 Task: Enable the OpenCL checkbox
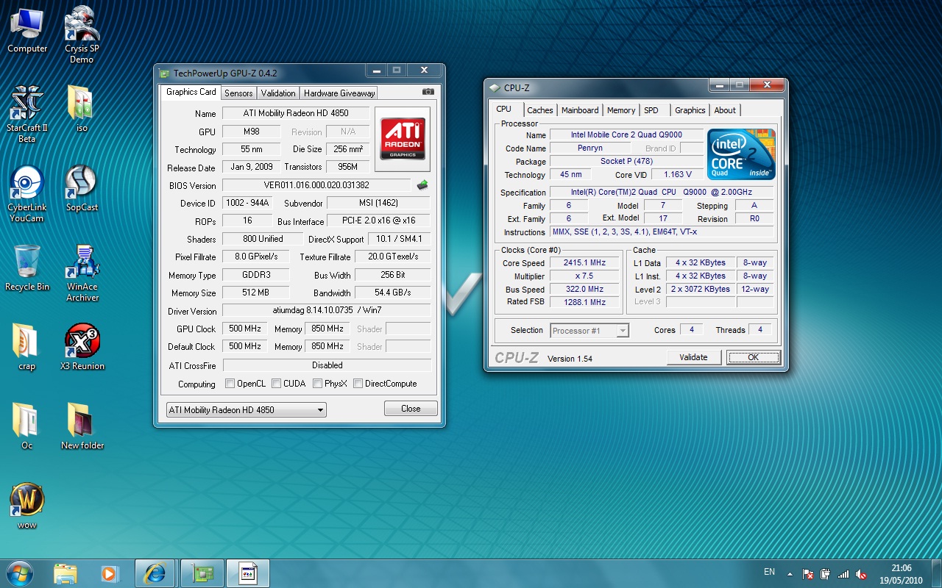coord(230,384)
